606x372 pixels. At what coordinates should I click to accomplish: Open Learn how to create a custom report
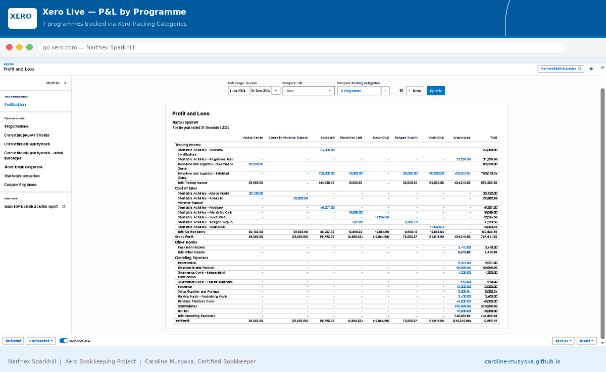click(31, 206)
